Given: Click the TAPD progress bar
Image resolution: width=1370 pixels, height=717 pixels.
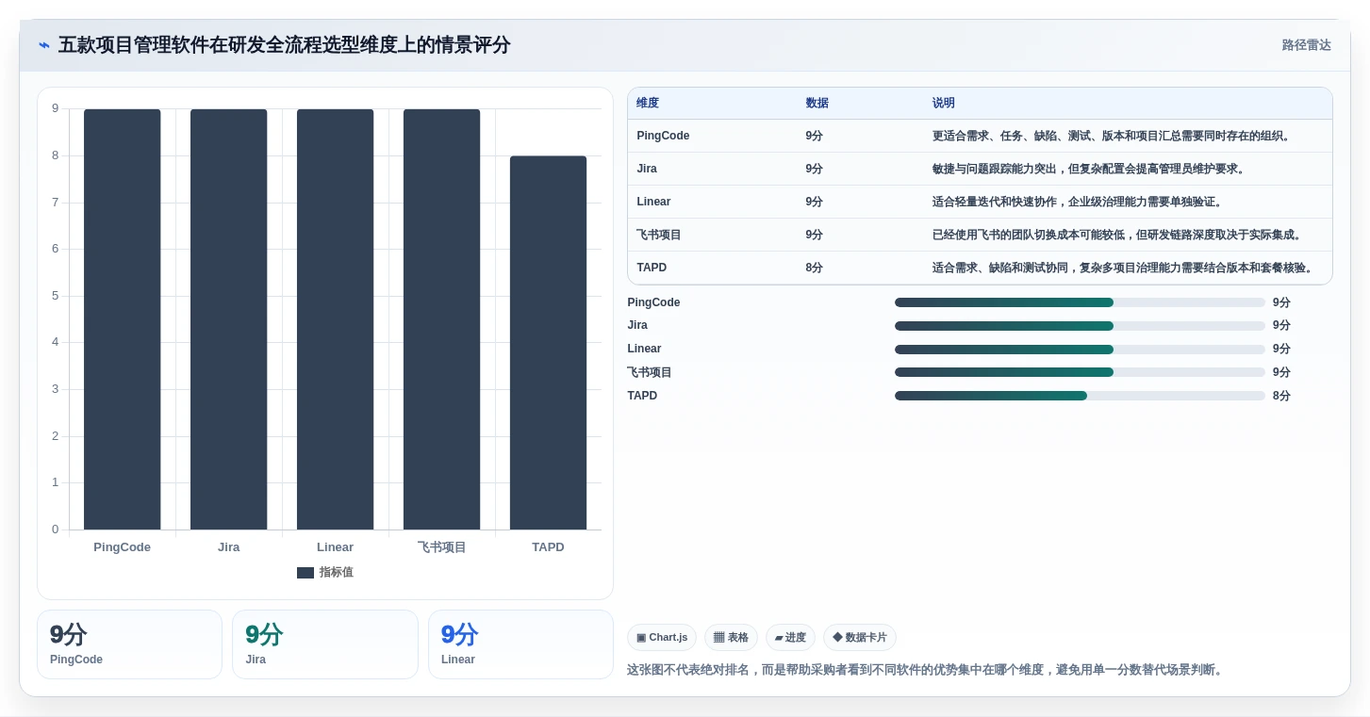Looking at the screenshot, I should tap(1080, 396).
